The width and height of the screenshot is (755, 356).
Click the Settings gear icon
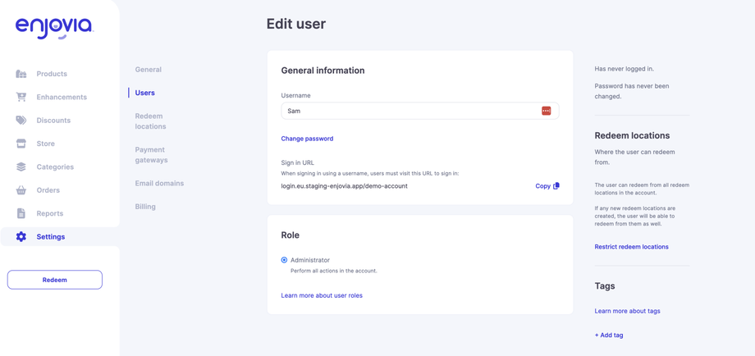(21, 237)
